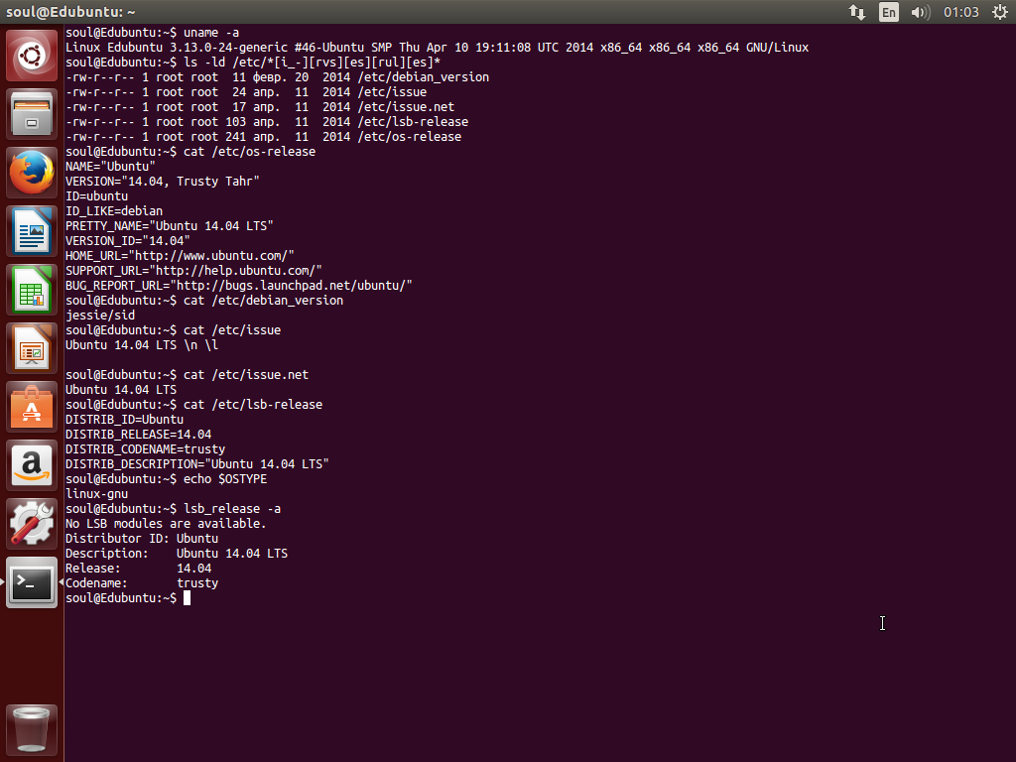Click the 'cat /etc/issue.net' command
The image size is (1016, 762).
pyautogui.click(x=246, y=374)
